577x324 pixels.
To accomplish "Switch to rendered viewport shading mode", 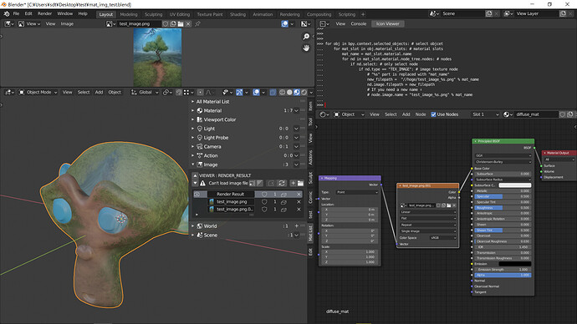I will point(304,92).
